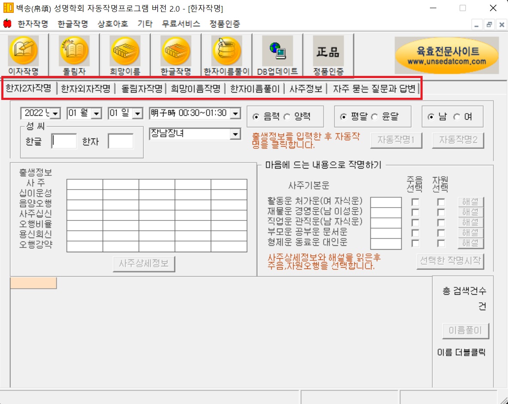Screen dimensions: 508x404
Task: Click the 한자 surname input field
Action: (x=121, y=141)
